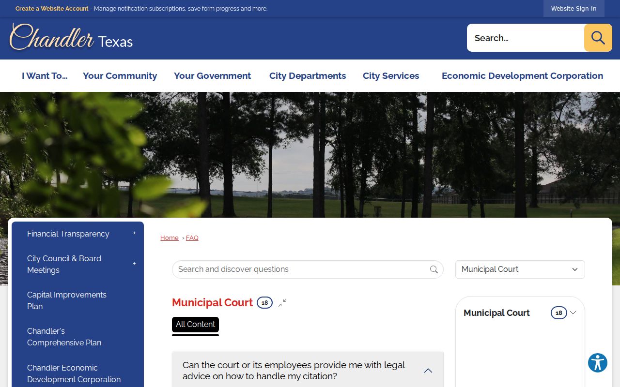Open City Council & Board Meetings link
The width and height of the screenshot is (620, 387).
64,264
